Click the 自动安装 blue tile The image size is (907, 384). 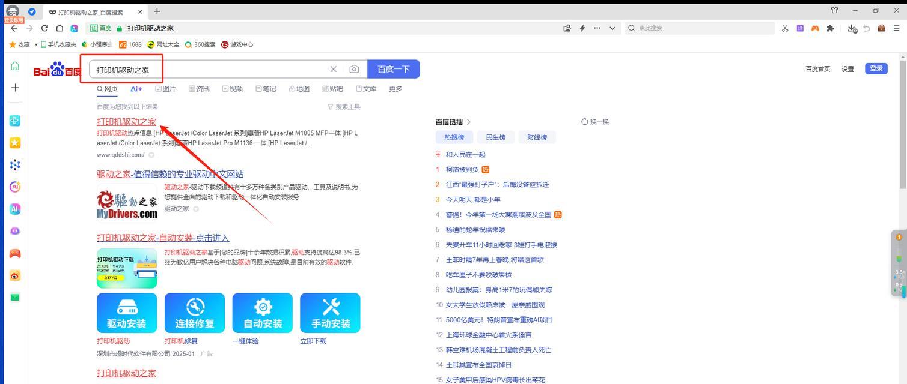(263, 313)
